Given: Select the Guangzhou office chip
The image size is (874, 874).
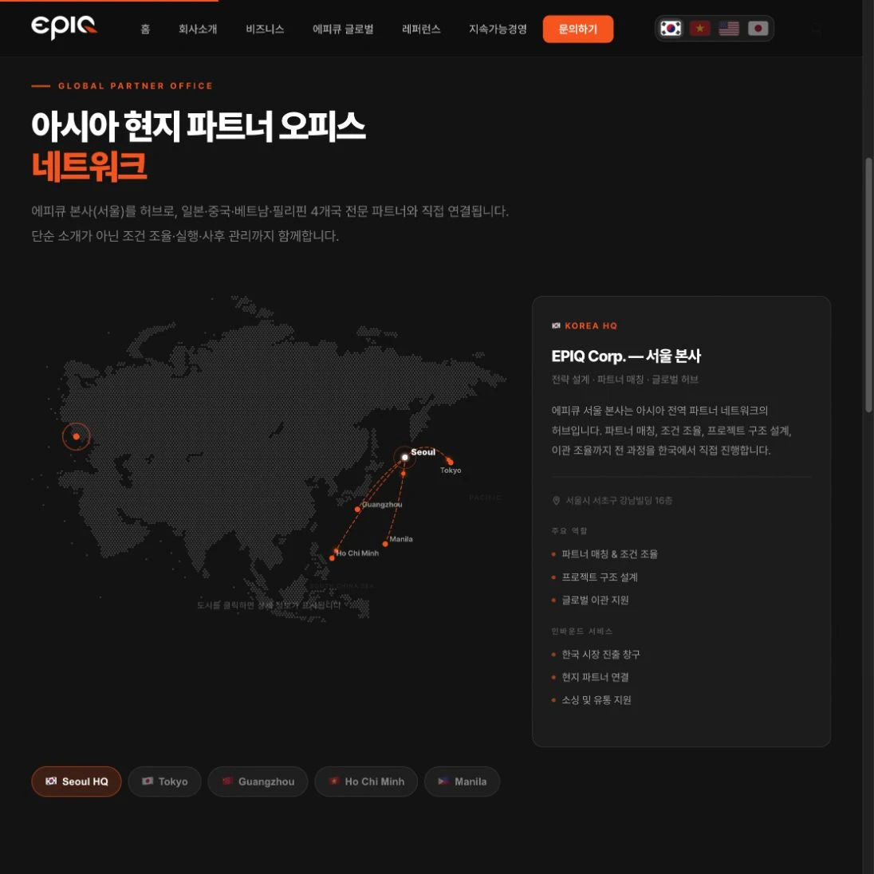Looking at the screenshot, I should [258, 781].
